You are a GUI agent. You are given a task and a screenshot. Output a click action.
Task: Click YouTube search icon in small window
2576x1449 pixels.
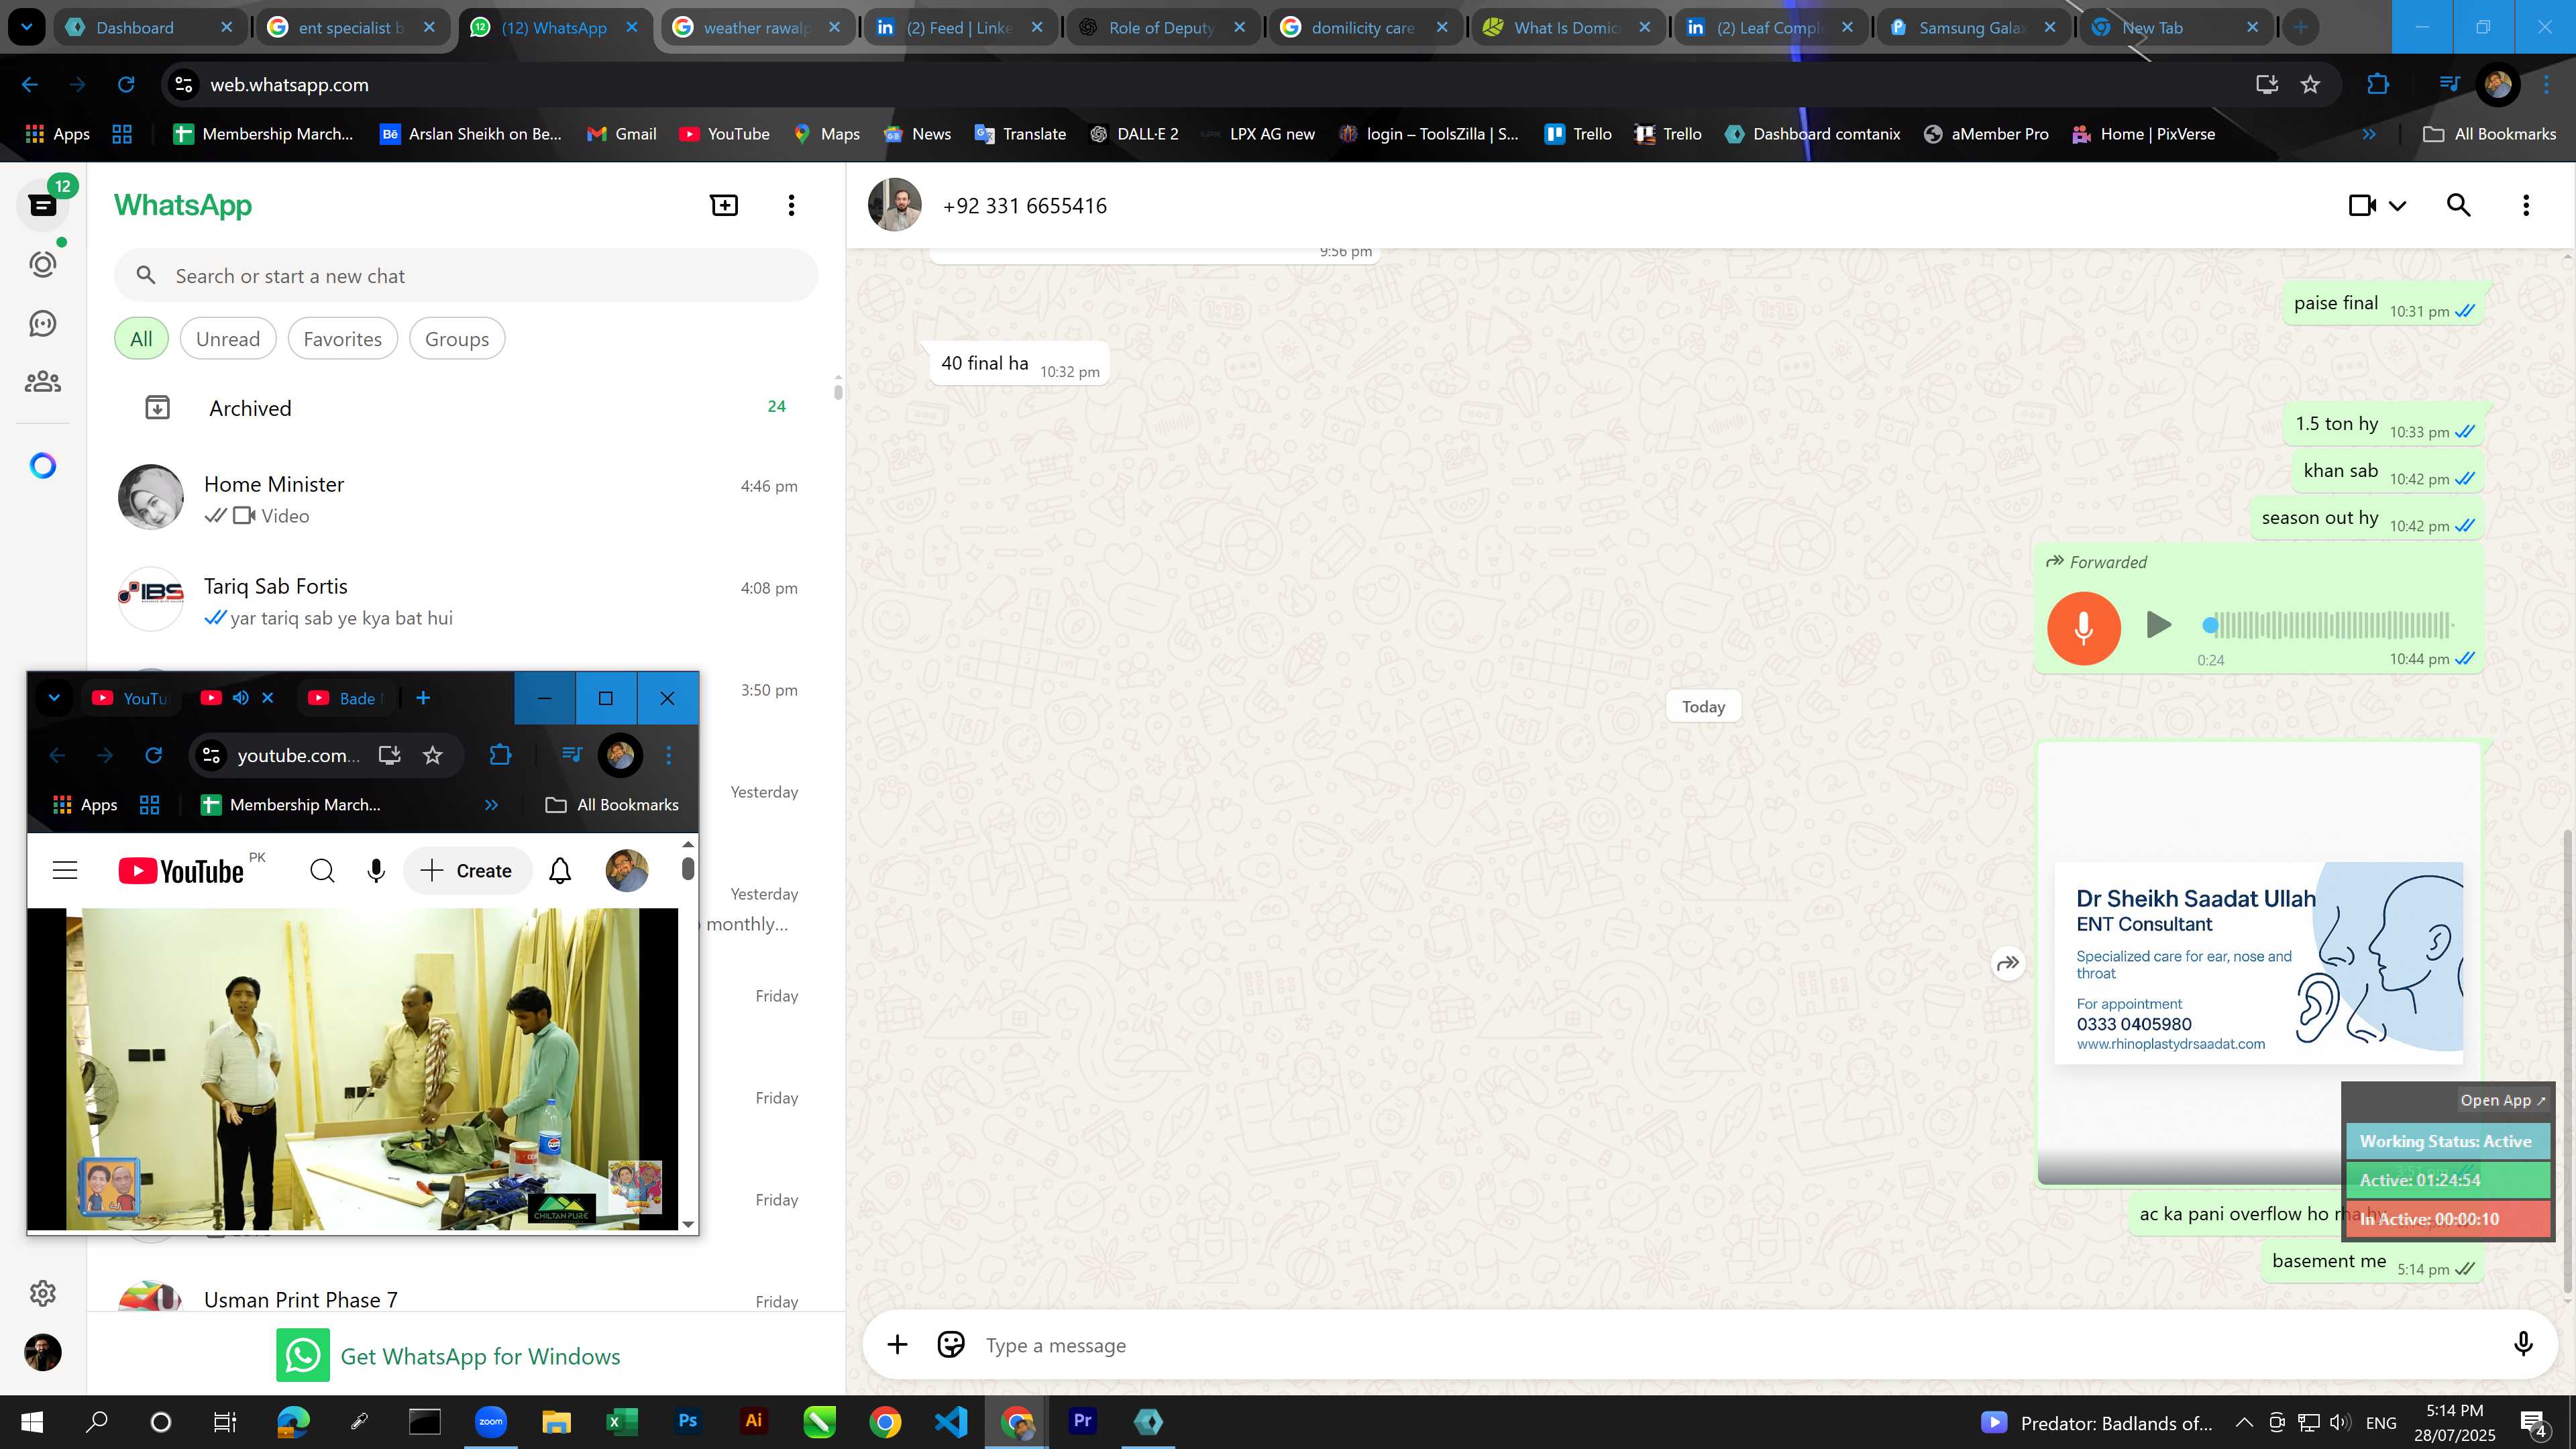point(322,870)
